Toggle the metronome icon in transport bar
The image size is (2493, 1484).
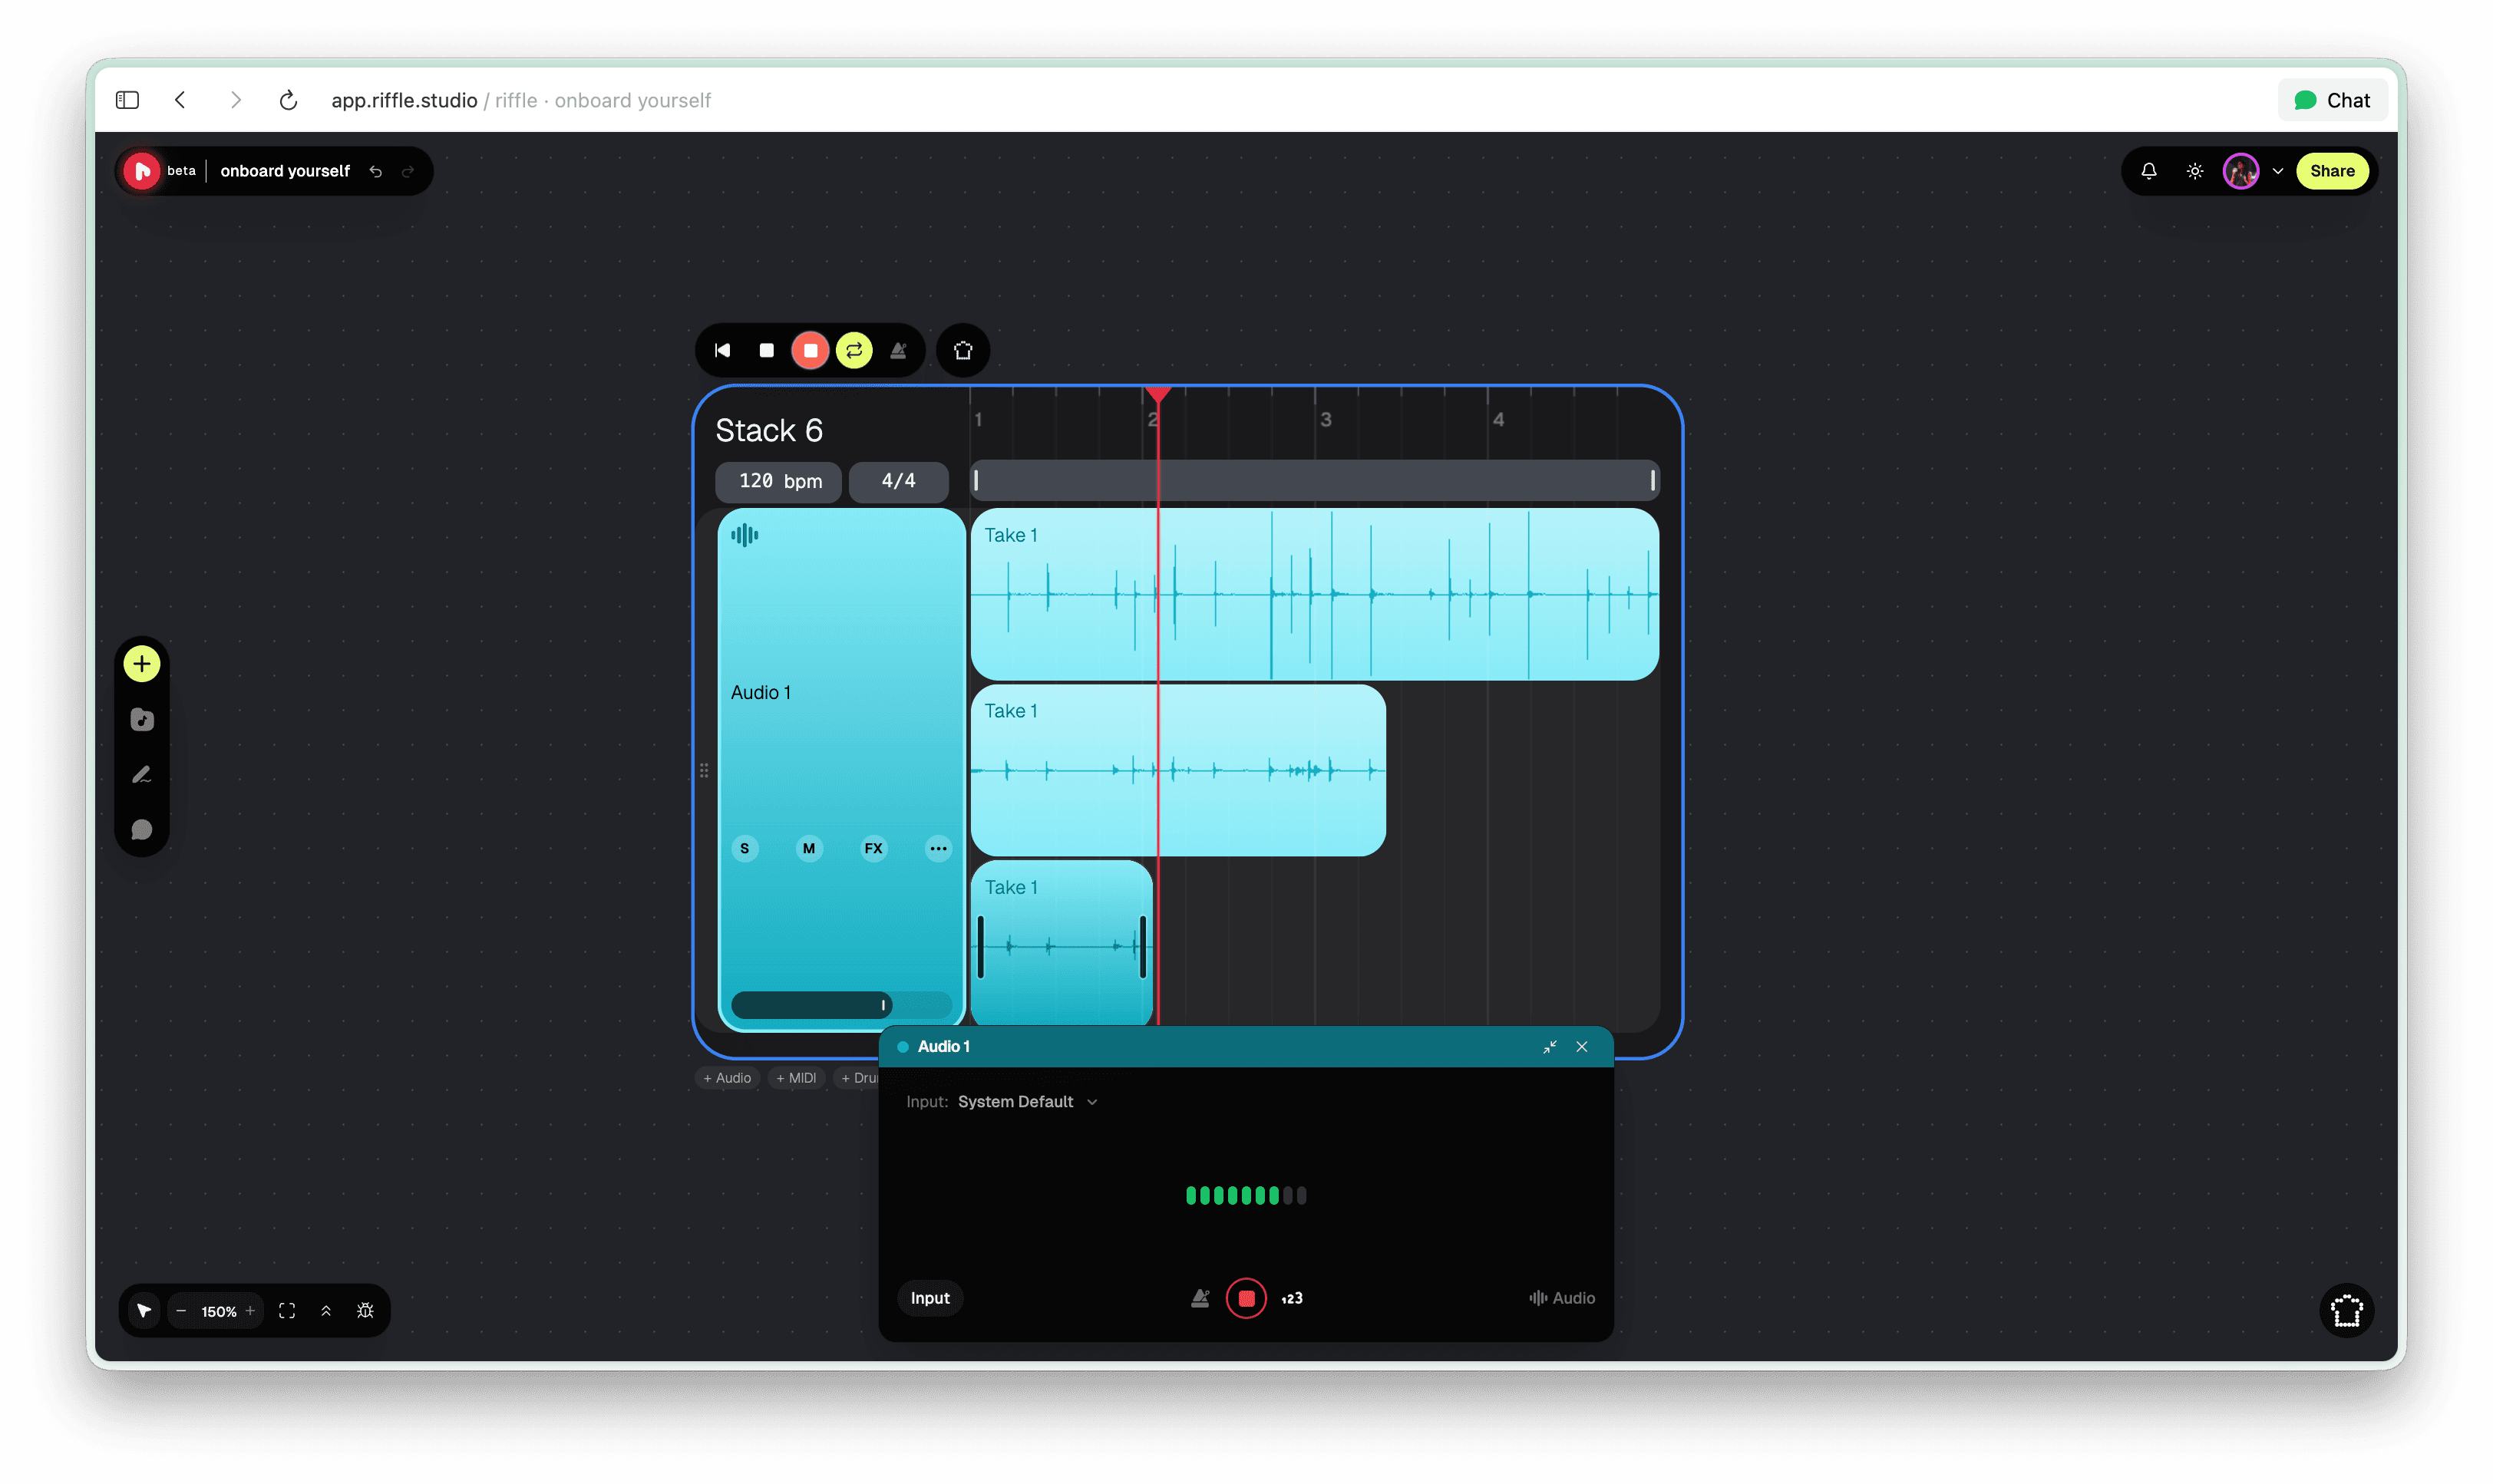click(898, 350)
